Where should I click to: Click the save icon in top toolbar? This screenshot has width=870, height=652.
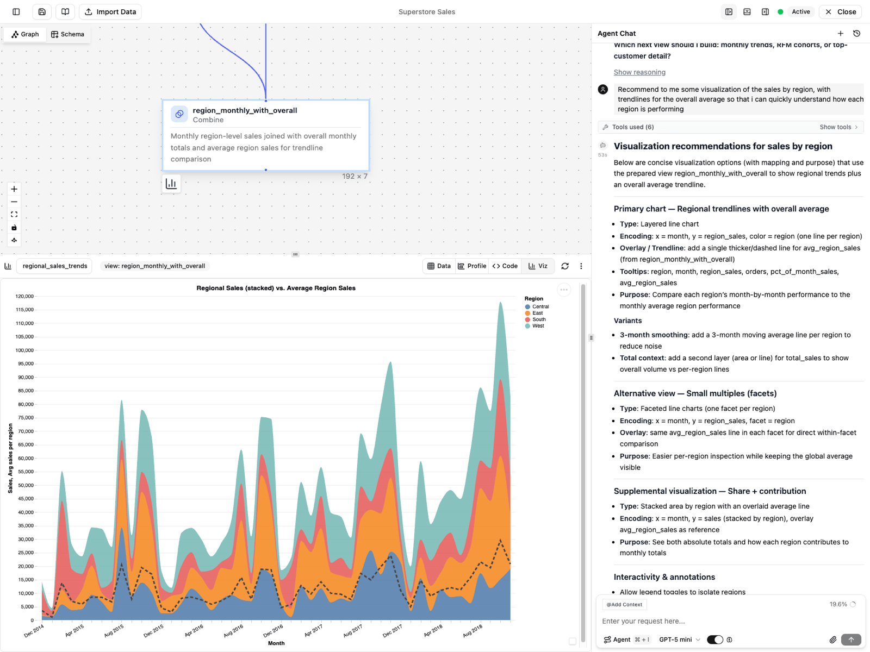pos(42,12)
